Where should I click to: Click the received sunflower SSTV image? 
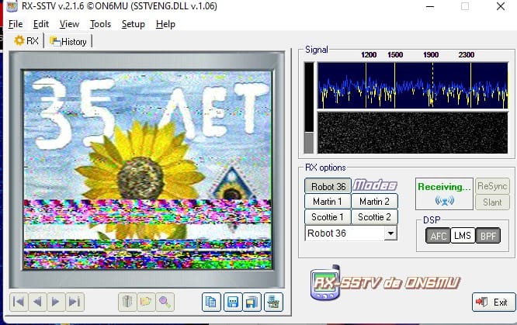tap(147, 170)
